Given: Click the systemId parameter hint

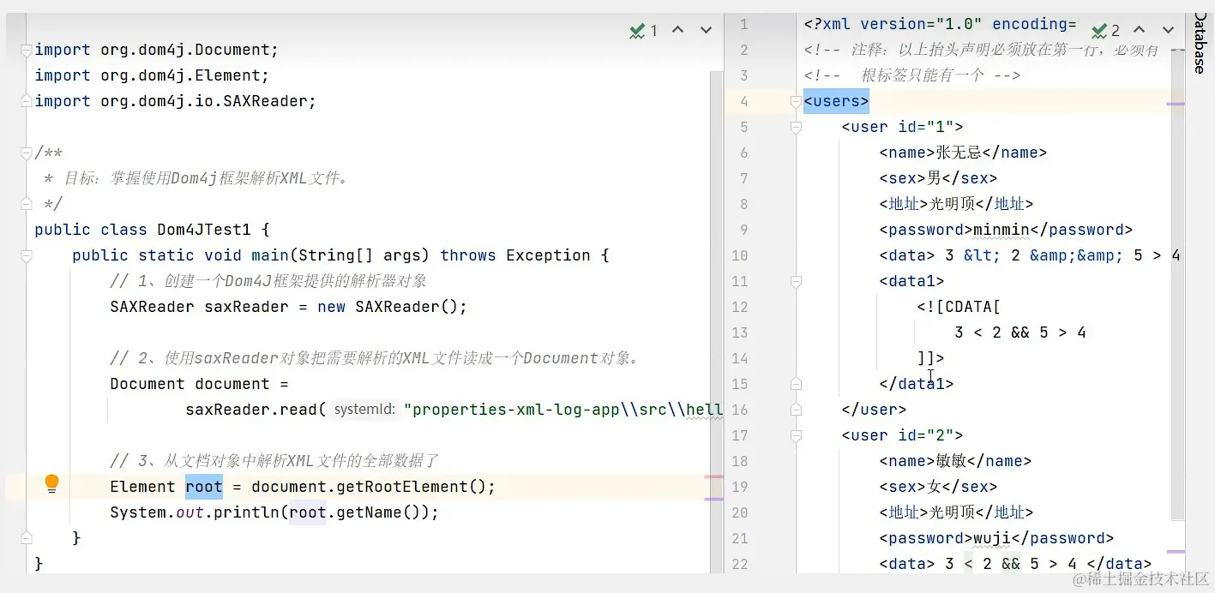Looking at the screenshot, I should point(365,410).
